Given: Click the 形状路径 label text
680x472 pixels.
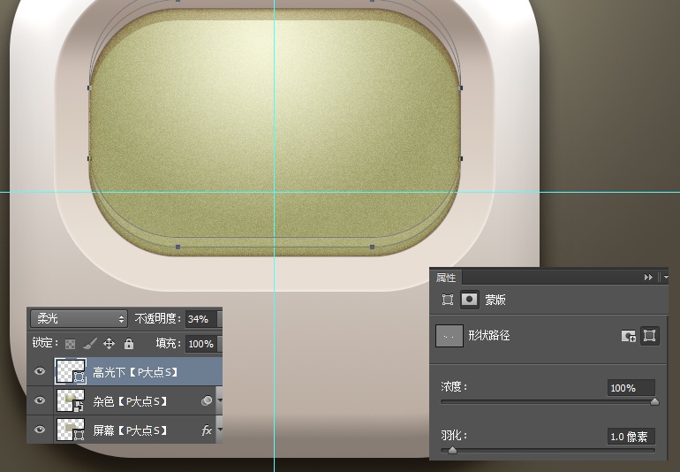Looking at the screenshot, I should click(488, 335).
